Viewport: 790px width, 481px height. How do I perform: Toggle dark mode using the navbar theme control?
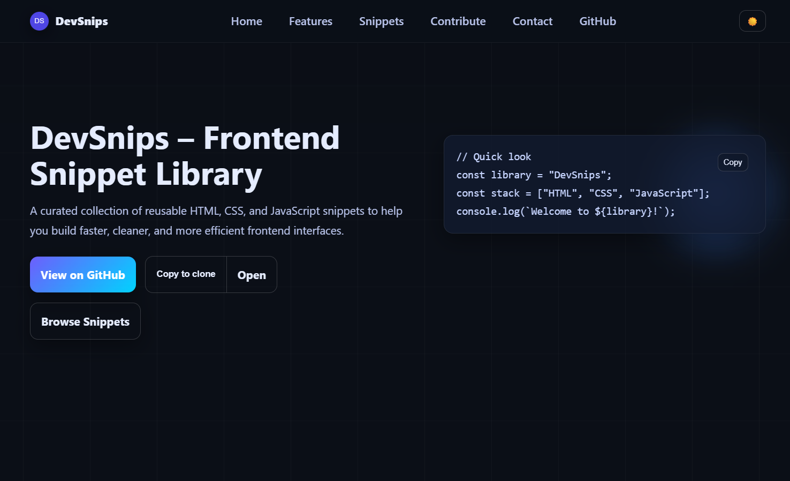coord(752,21)
